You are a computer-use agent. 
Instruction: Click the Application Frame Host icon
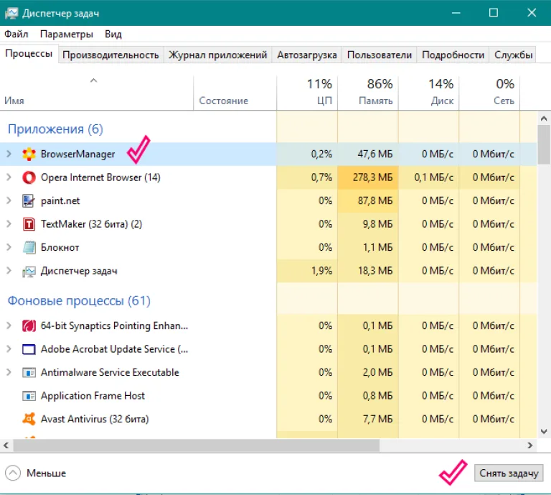[x=29, y=396]
